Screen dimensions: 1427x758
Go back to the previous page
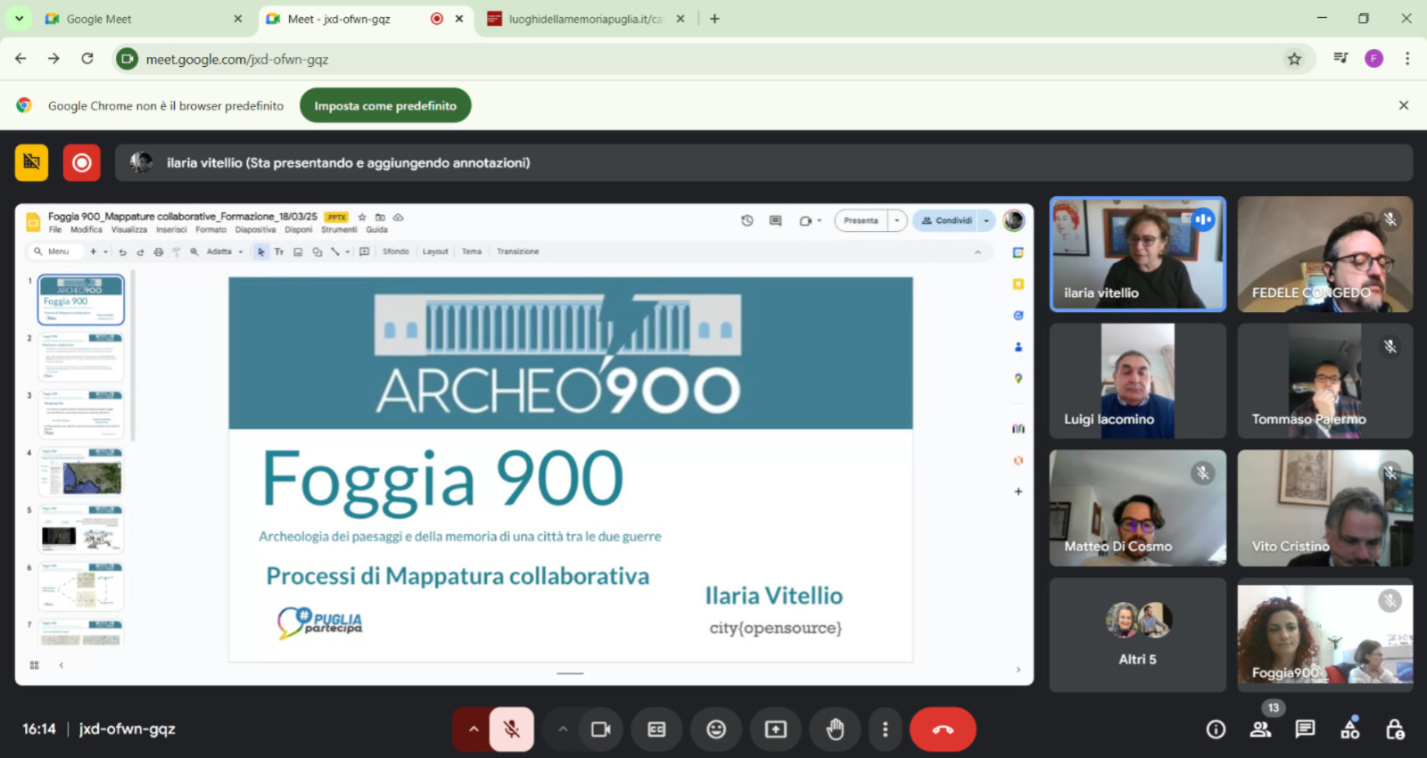pos(21,59)
